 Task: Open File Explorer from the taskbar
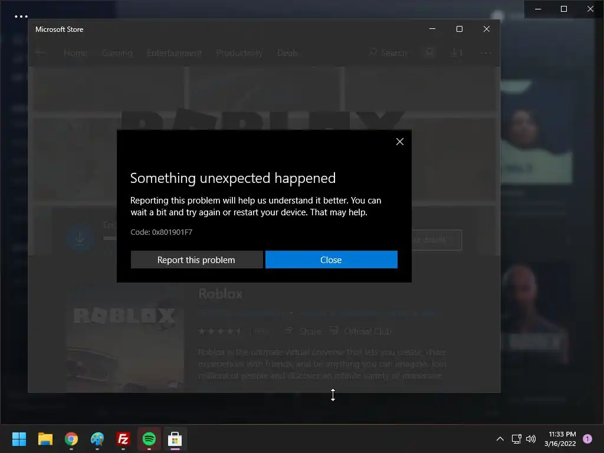coord(45,439)
